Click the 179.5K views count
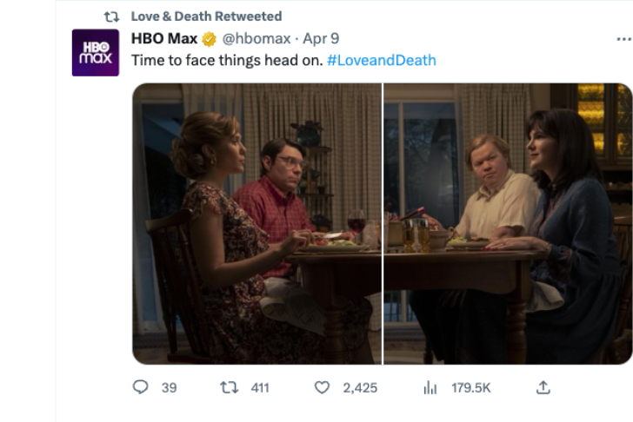Screen dimensions: 633x422 471,388
